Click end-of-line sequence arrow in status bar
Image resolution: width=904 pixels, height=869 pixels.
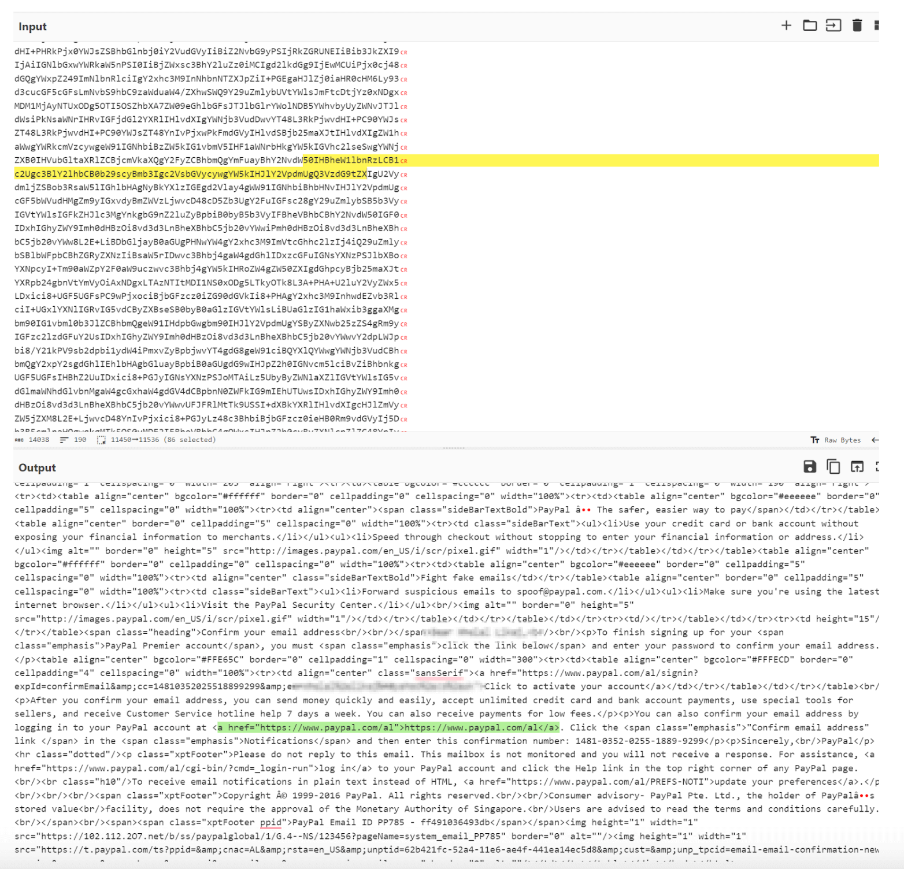tap(875, 440)
